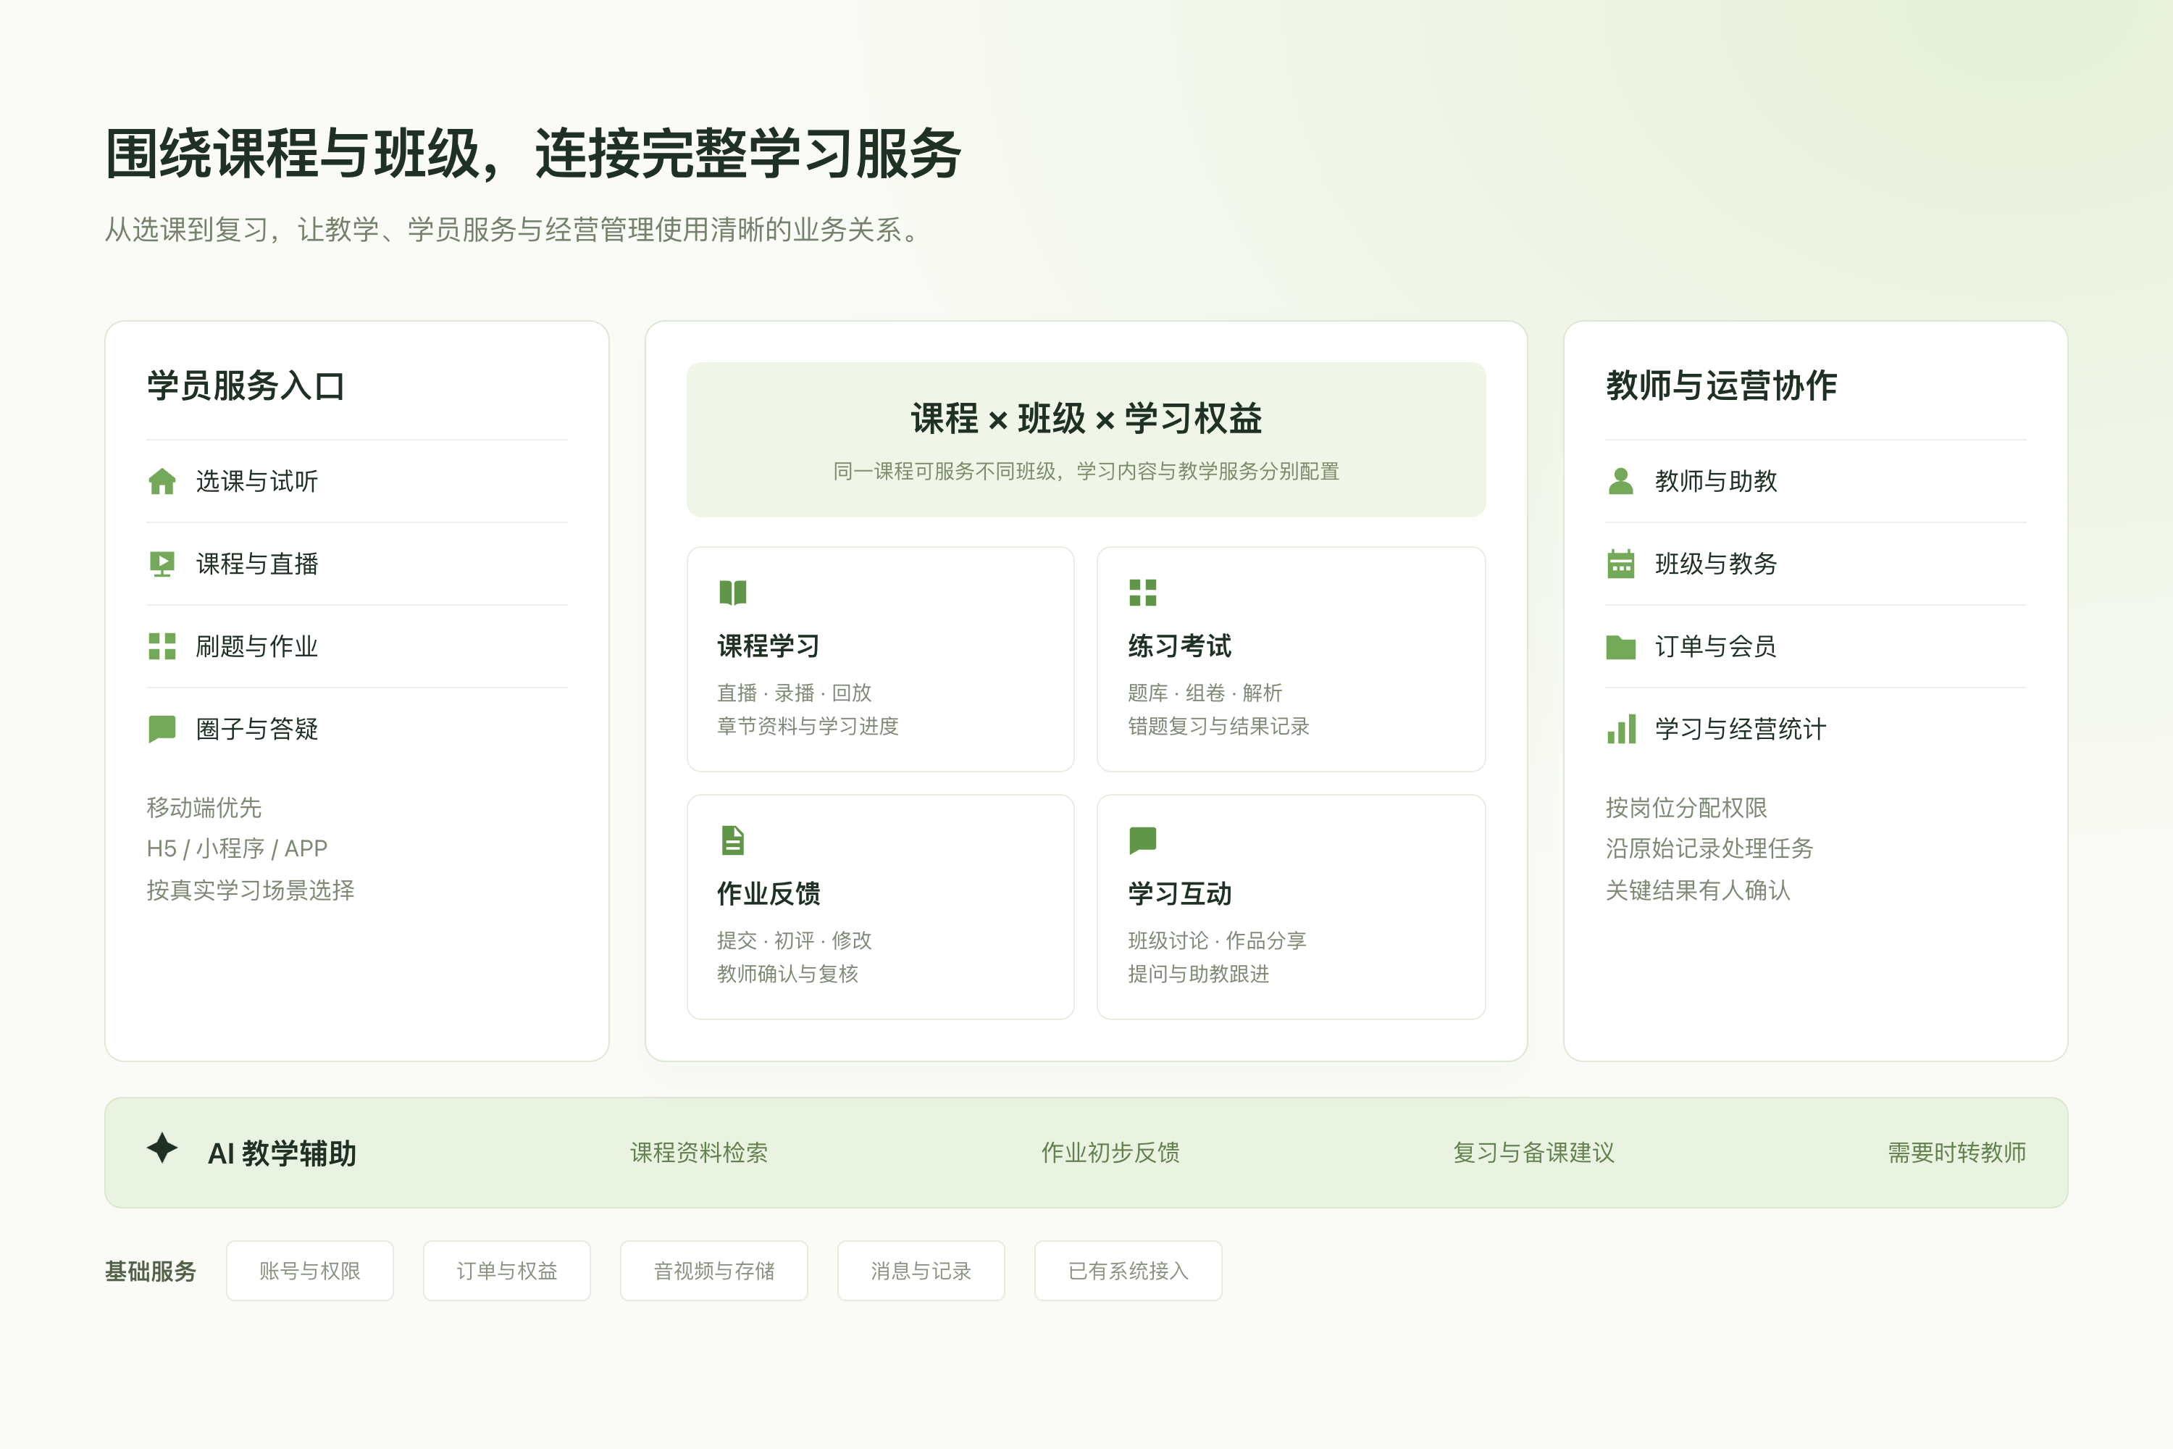The height and width of the screenshot is (1449, 2173).
Task: Click the document icon above 作业反馈
Action: point(732,840)
